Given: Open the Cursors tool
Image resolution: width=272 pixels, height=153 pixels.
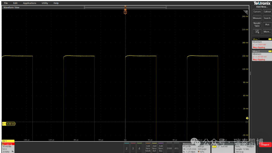Looking at the screenshot, I should (257, 12).
